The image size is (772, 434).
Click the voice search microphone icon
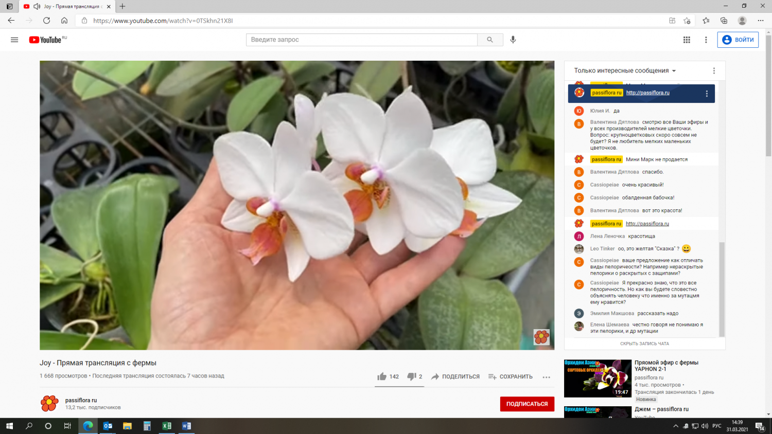pyautogui.click(x=513, y=40)
